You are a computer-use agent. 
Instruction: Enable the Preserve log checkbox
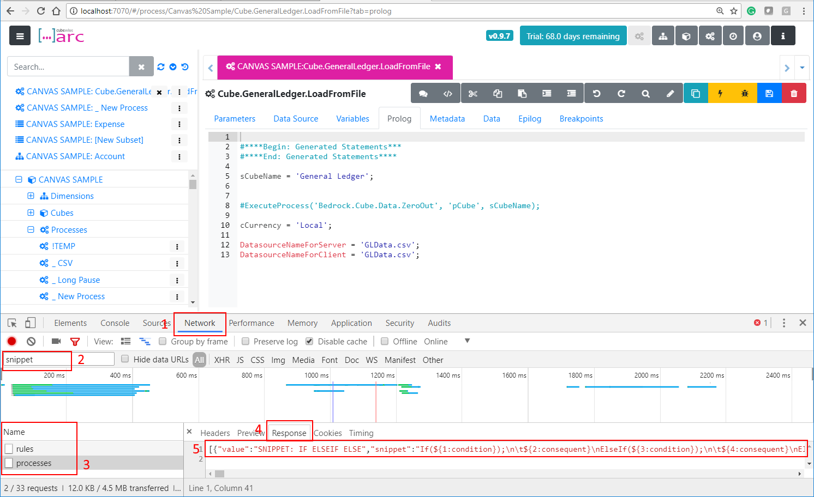pos(246,341)
